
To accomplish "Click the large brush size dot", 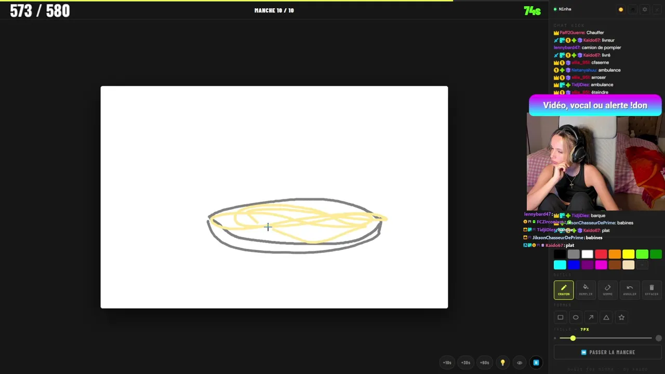I will coord(659,338).
